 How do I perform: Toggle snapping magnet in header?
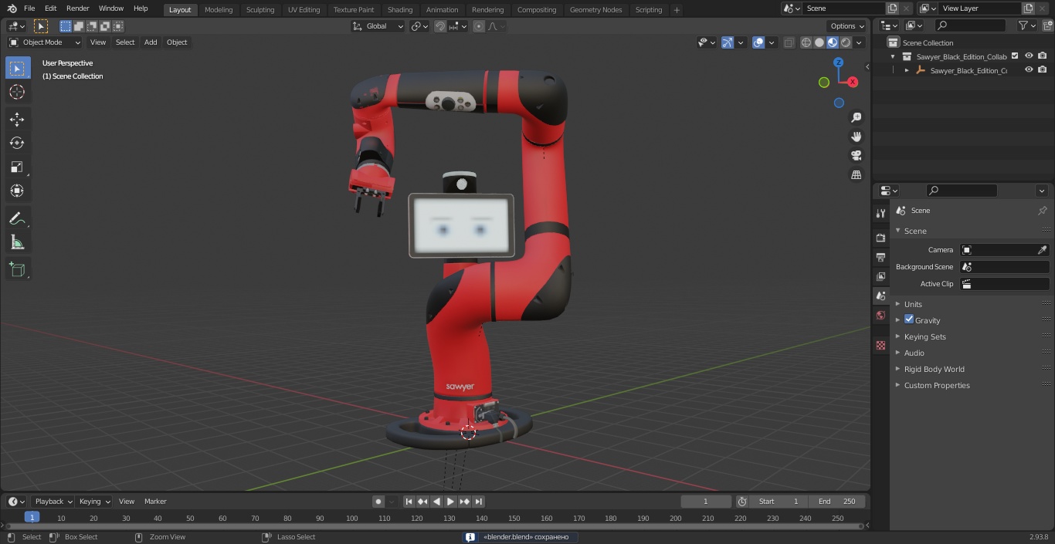tap(439, 26)
